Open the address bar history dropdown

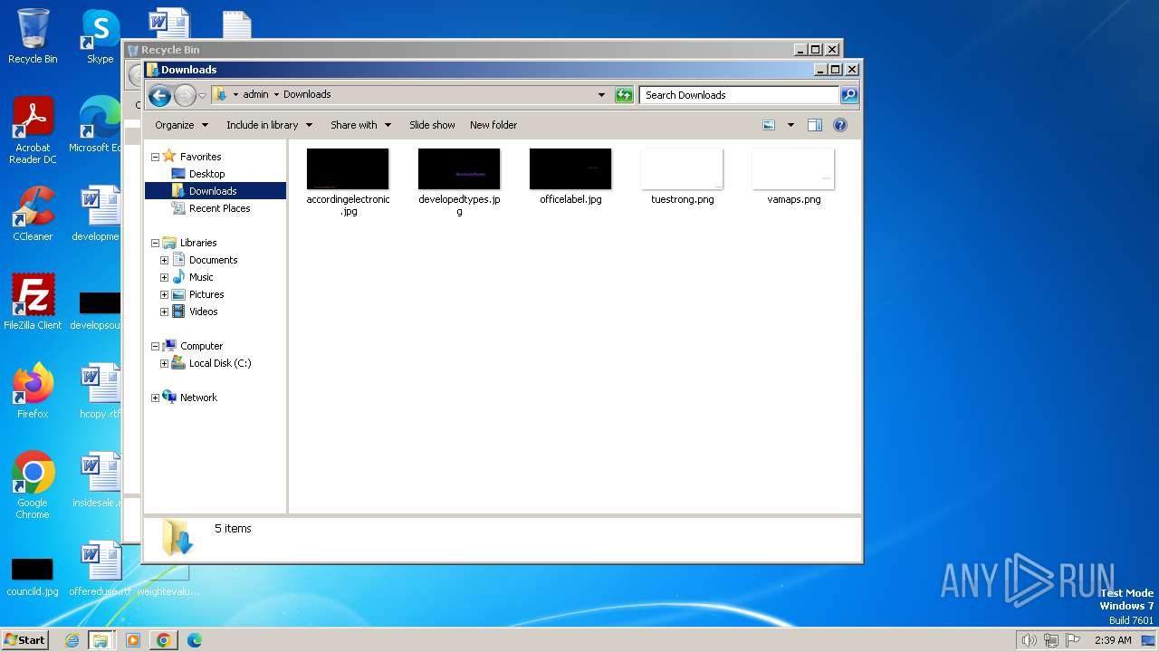tap(601, 94)
